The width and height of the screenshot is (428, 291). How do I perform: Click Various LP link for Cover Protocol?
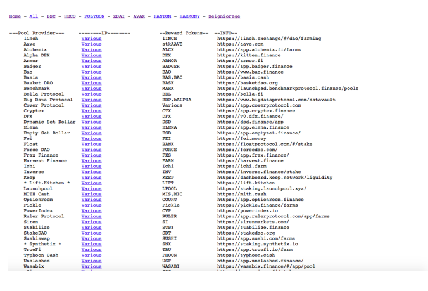(x=91, y=105)
